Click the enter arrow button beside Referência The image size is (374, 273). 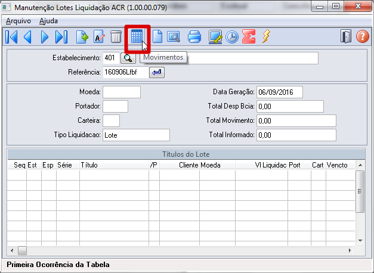click(x=157, y=72)
